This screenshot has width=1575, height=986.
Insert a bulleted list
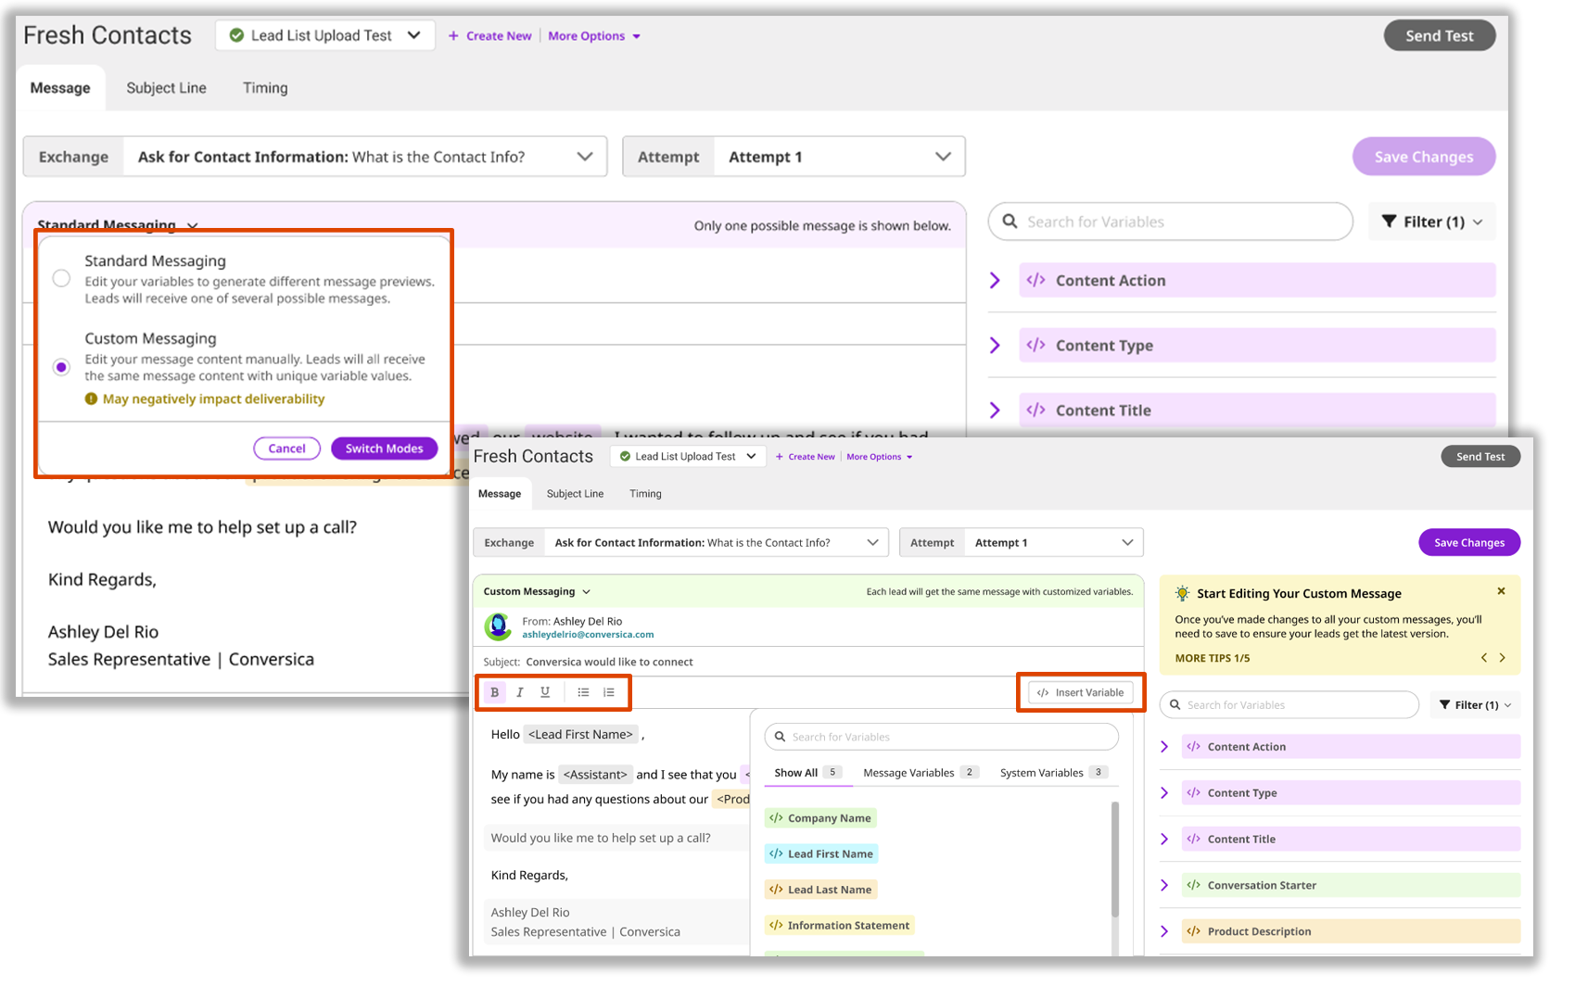(x=583, y=692)
